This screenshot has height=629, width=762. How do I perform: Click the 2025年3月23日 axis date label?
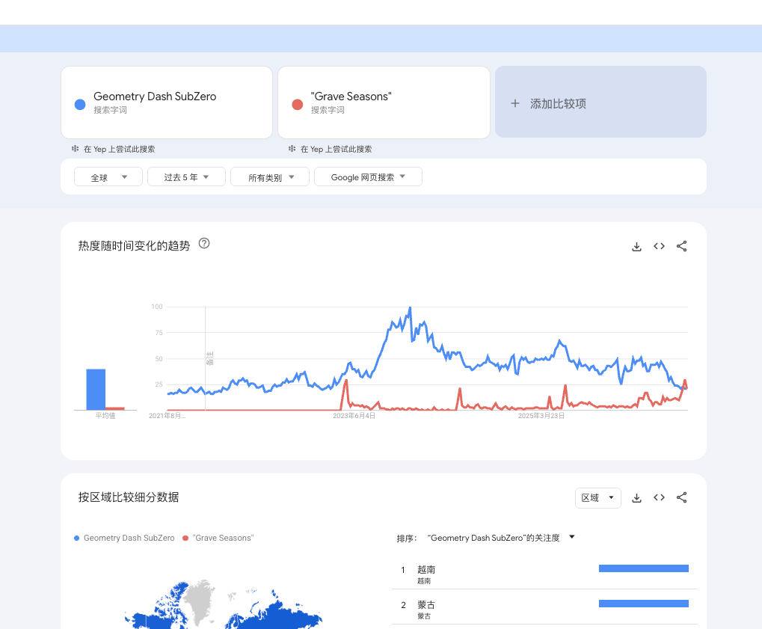click(x=541, y=416)
